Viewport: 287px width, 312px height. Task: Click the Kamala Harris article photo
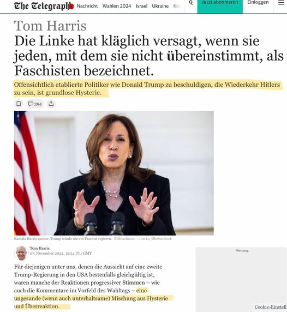point(114,173)
